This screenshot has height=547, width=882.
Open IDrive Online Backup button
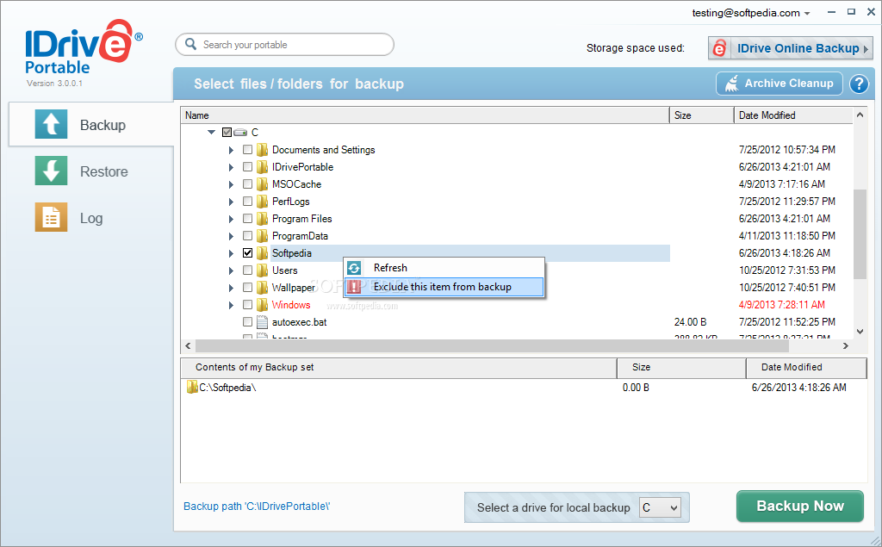[791, 48]
